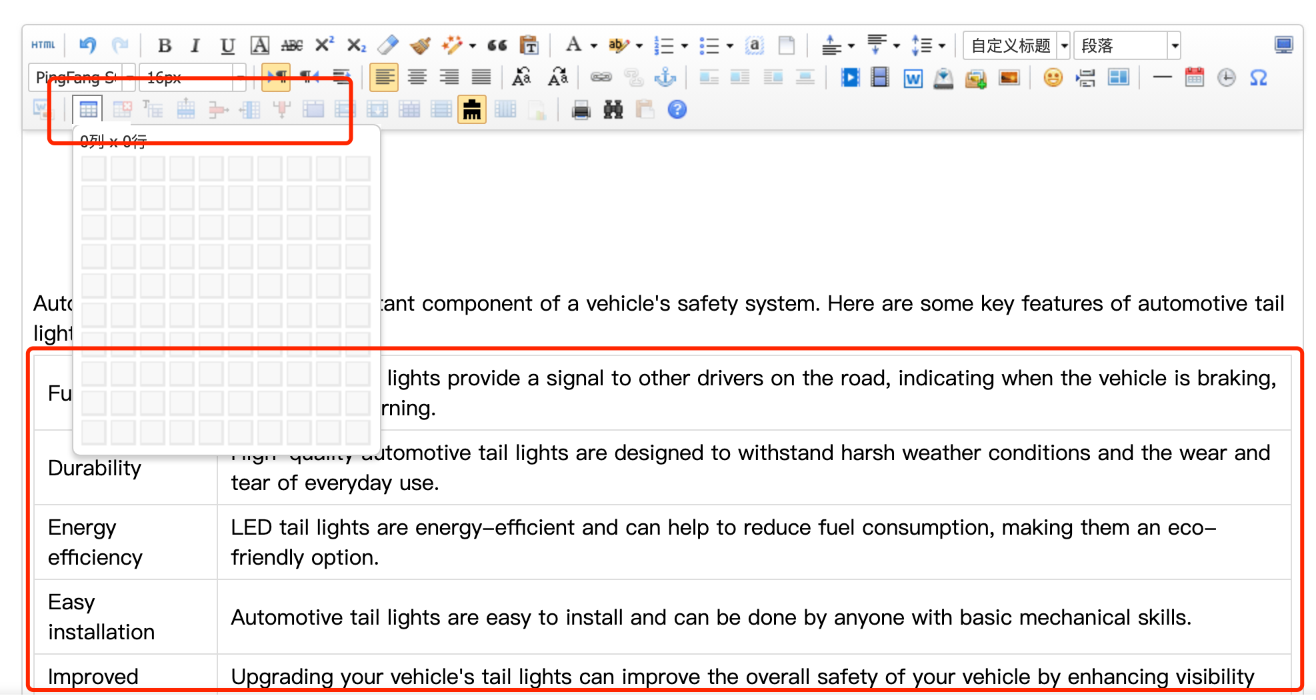Open the help question mark icon
Screen dimensions: 1316x700
point(677,110)
